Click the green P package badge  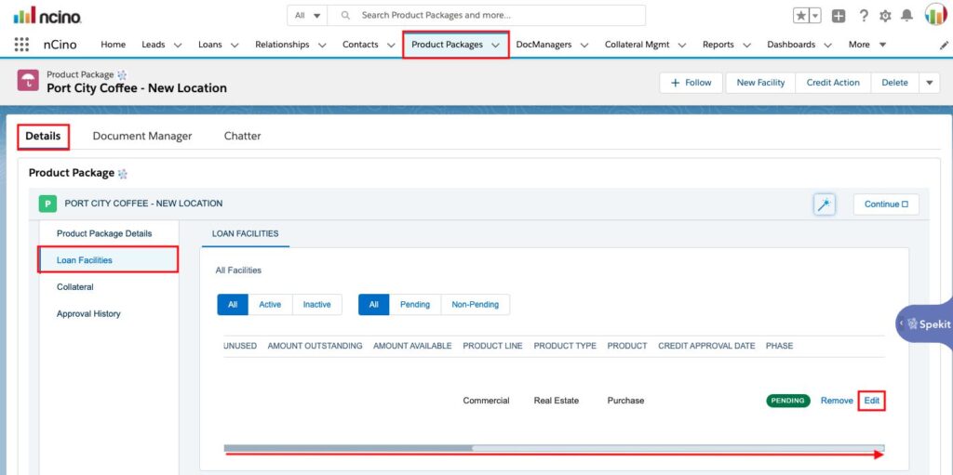[x=47, y=204]
